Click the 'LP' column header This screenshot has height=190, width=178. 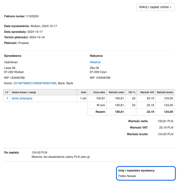click(x=6, y=92)
